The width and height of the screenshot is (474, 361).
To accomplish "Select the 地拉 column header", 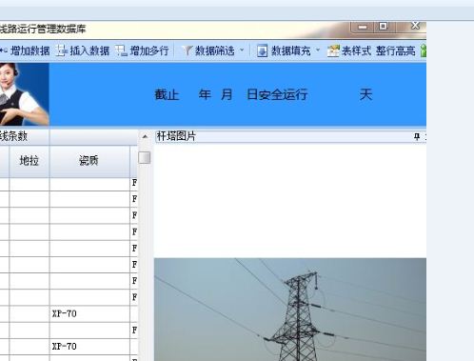I will tap(30, 161).
